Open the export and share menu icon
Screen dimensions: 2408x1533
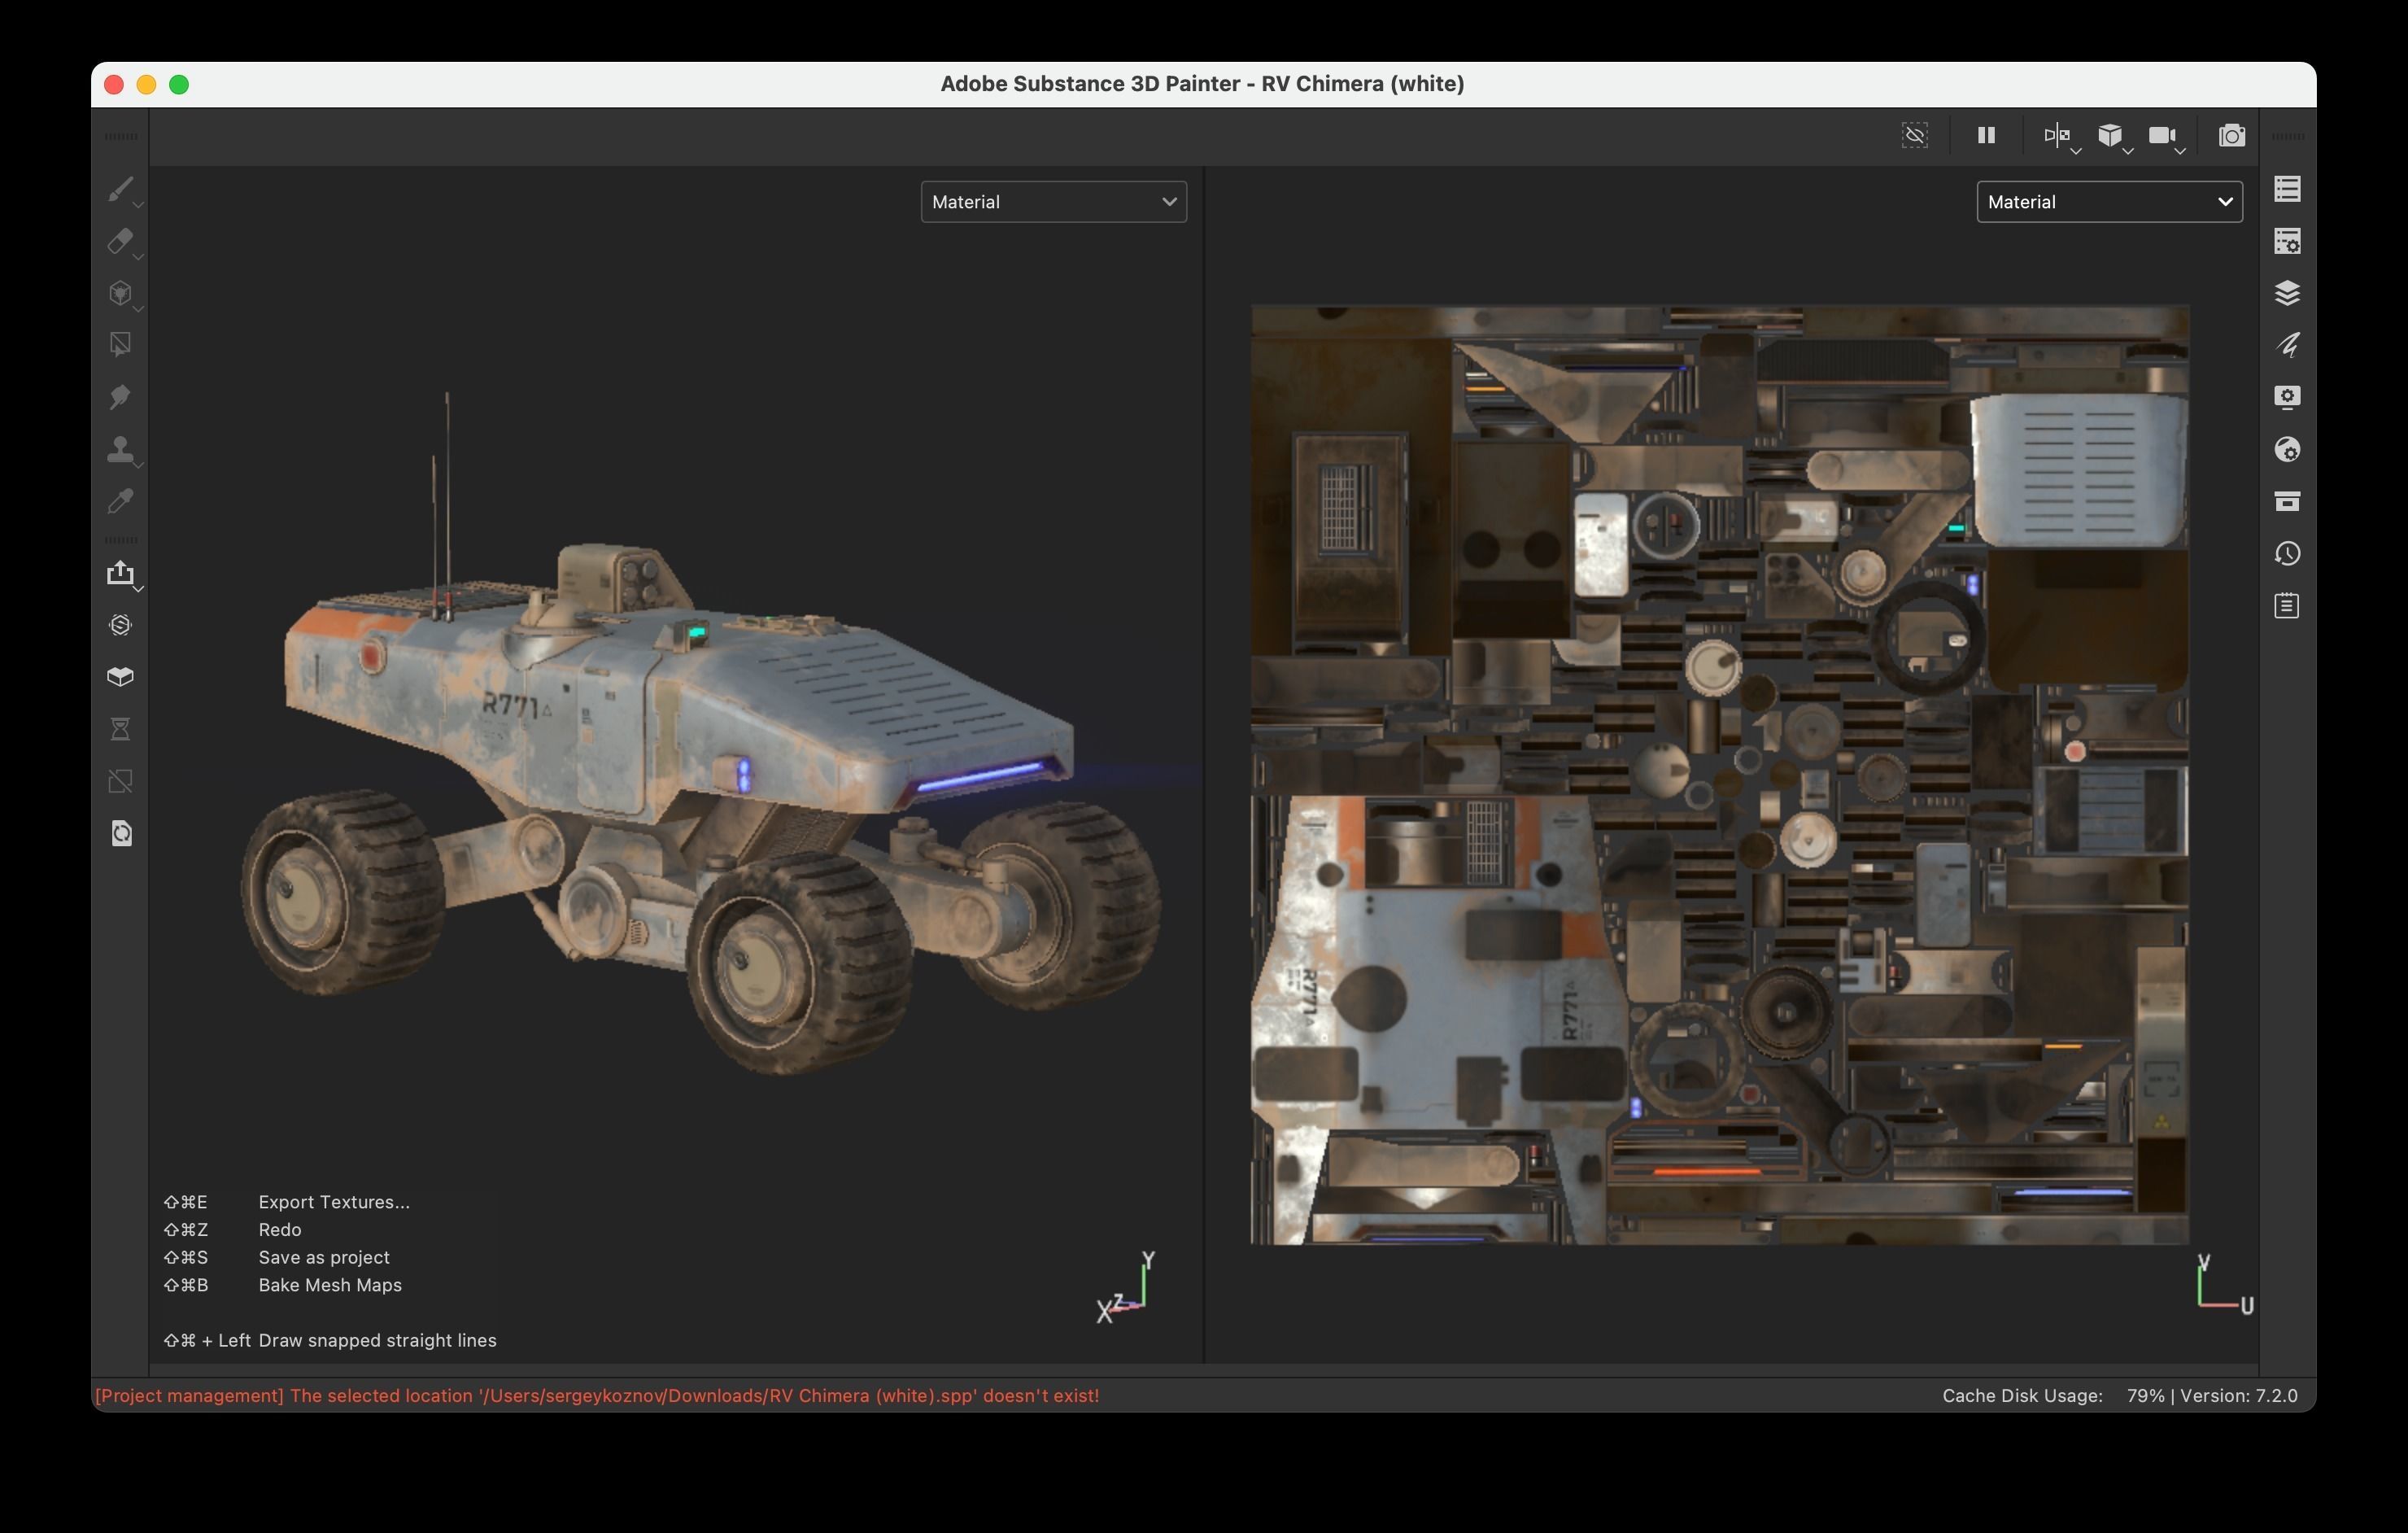tap(120, 573)
